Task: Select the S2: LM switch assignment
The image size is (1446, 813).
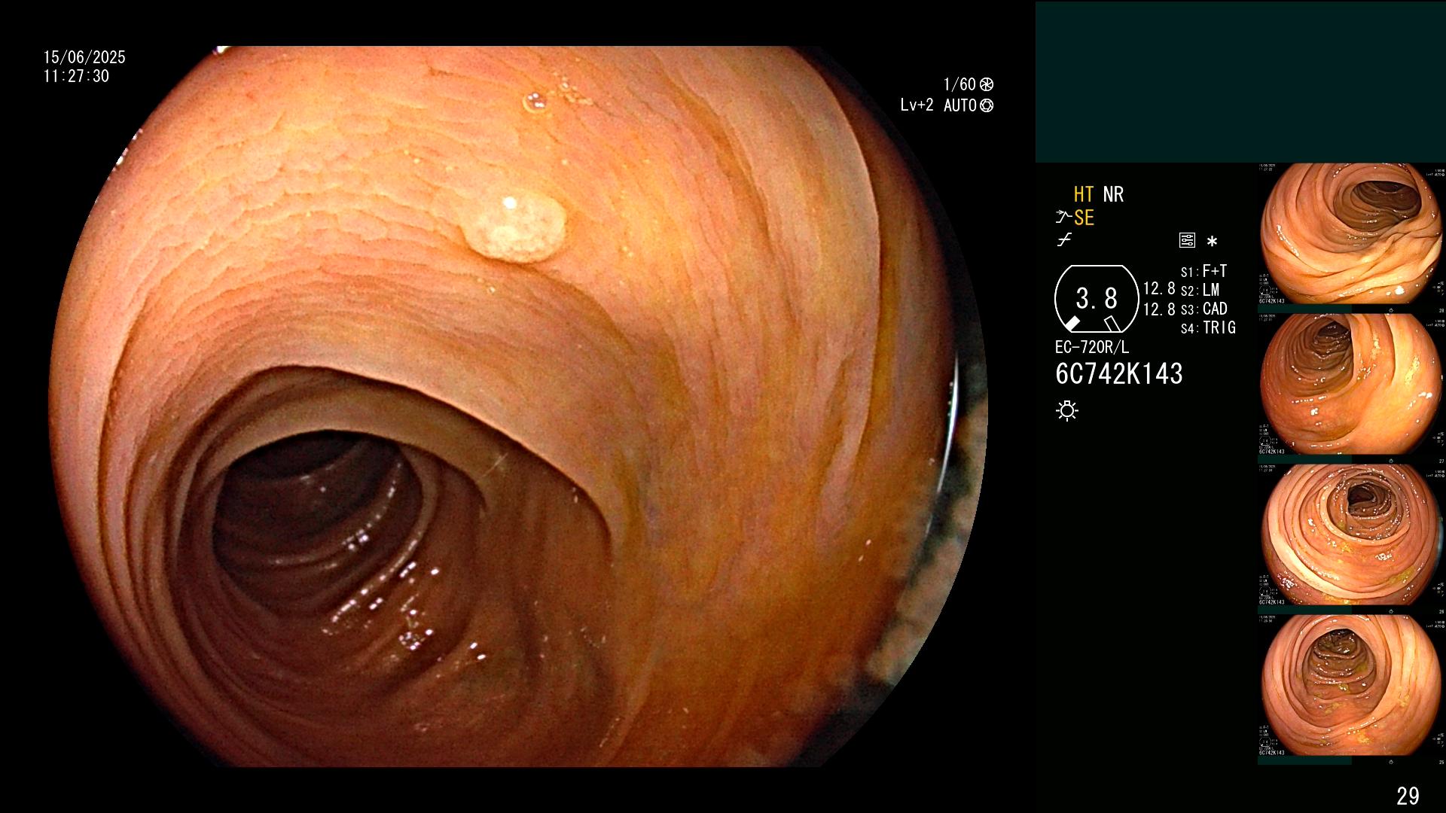Action: tap(1200, 291)
